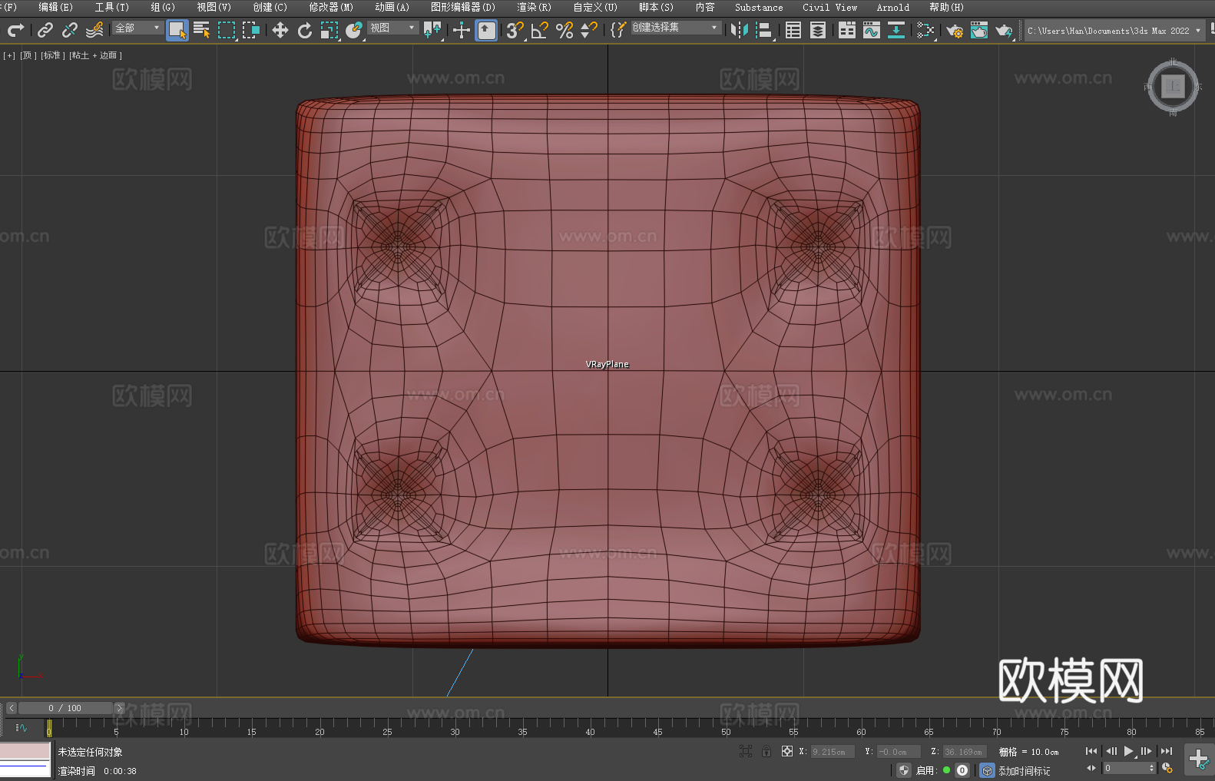Click the Align tool icon
This screenshot has width=1215, height=781.
click(x=764, y=30)
